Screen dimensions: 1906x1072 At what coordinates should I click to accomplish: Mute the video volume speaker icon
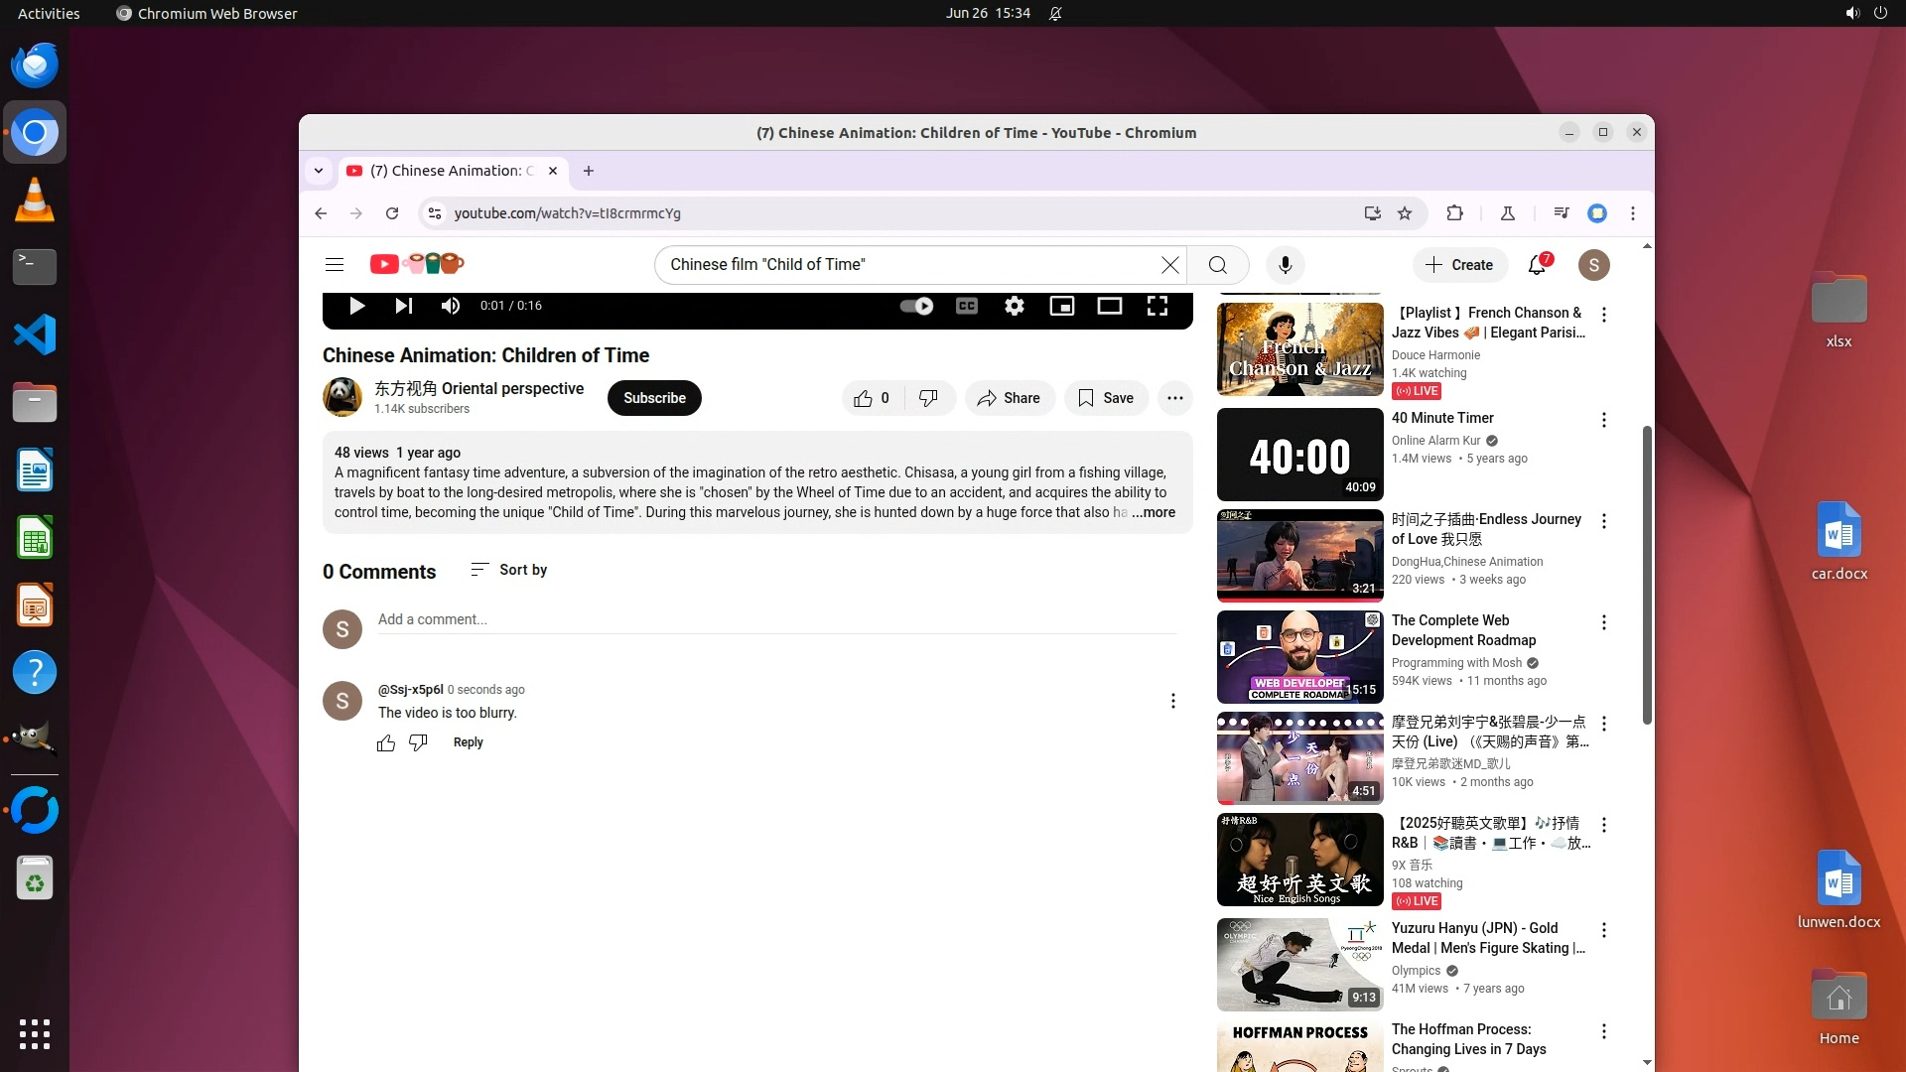451,306
